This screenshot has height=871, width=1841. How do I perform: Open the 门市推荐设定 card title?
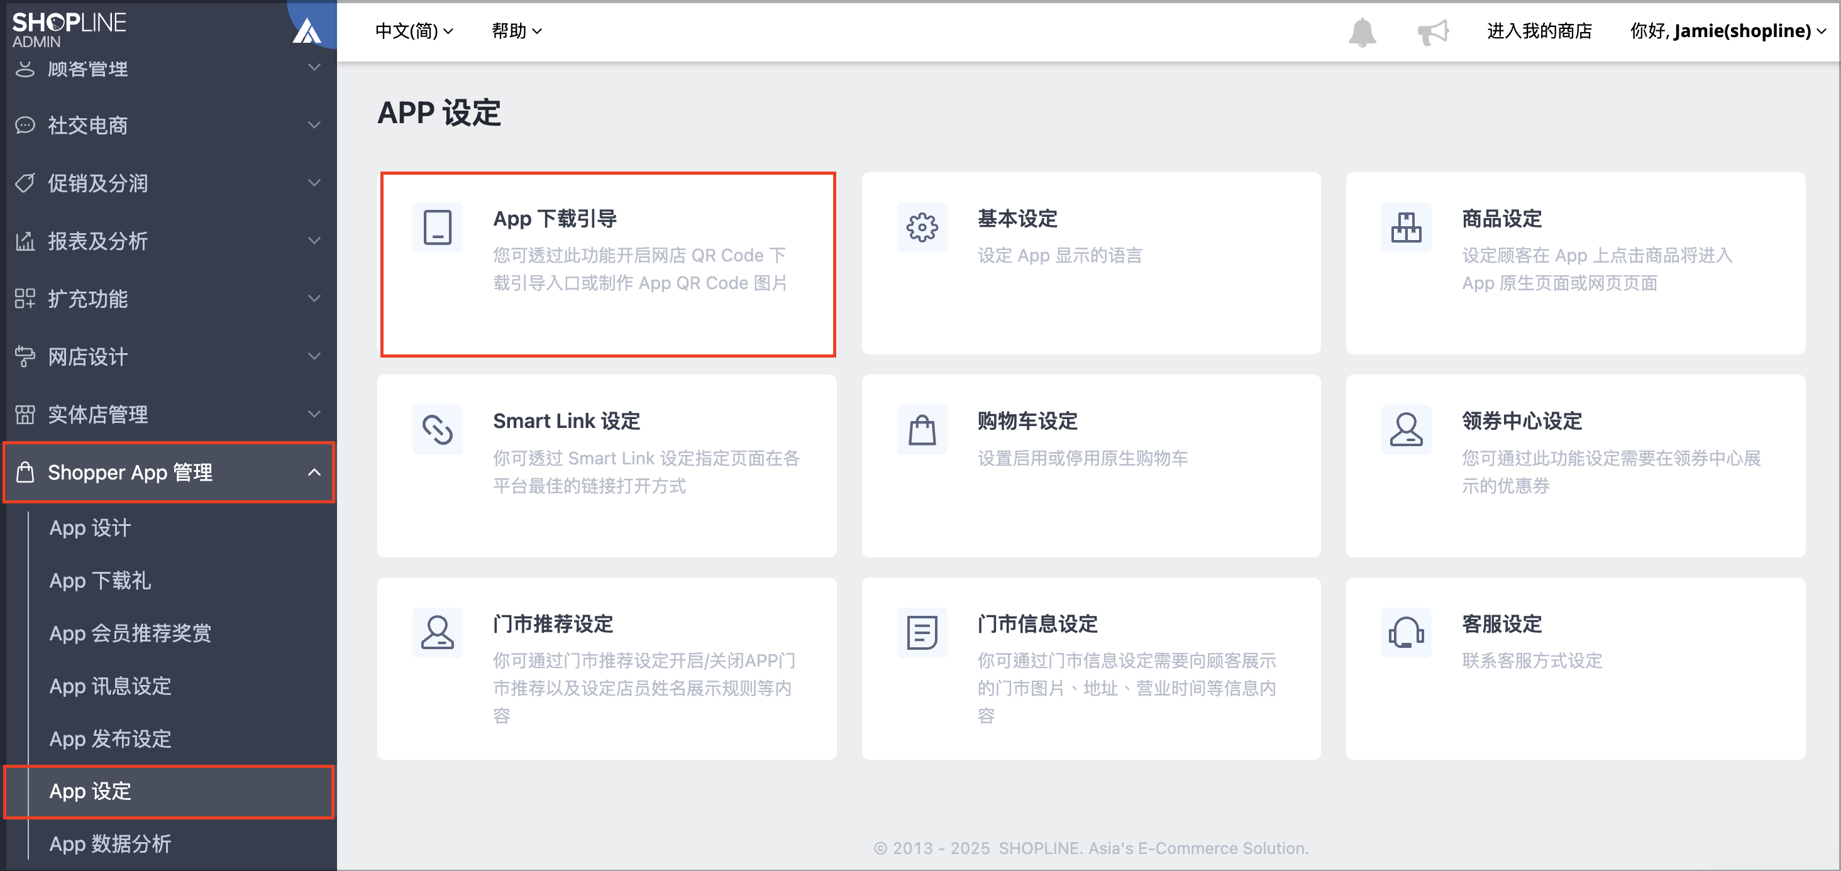(x=553, y=625)
